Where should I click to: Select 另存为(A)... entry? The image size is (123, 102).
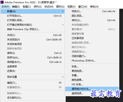(32, 57)
